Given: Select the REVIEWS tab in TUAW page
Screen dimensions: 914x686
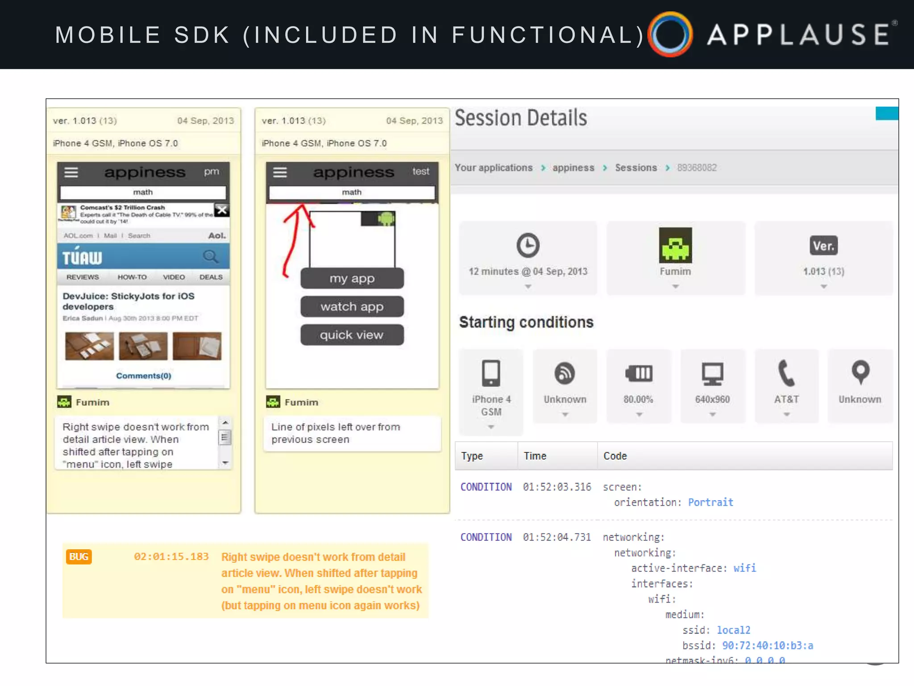Looking at the screenshot, I should pos(83,277).
